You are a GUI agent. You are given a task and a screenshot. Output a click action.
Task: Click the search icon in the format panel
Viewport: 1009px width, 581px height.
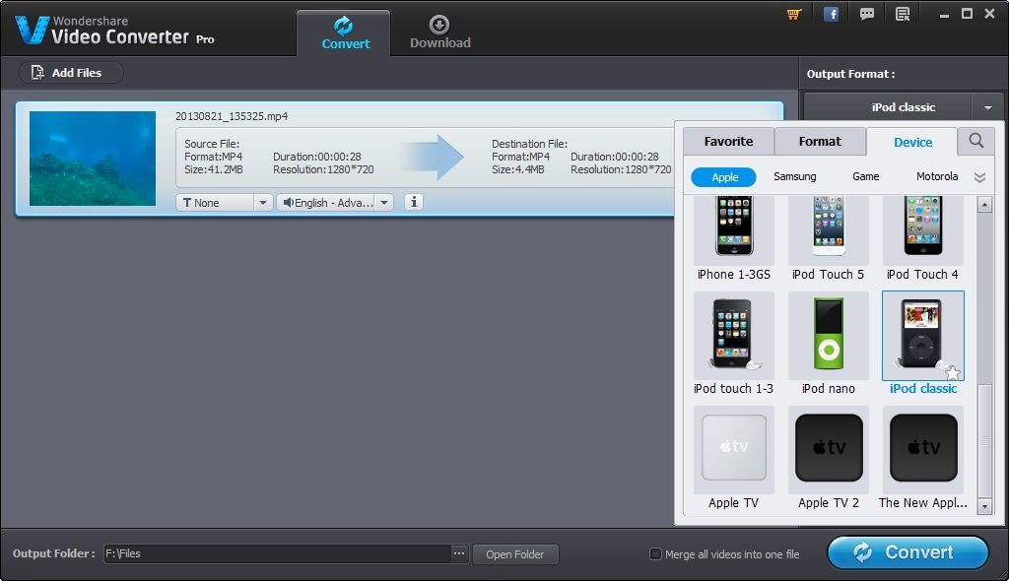(975, 141)
